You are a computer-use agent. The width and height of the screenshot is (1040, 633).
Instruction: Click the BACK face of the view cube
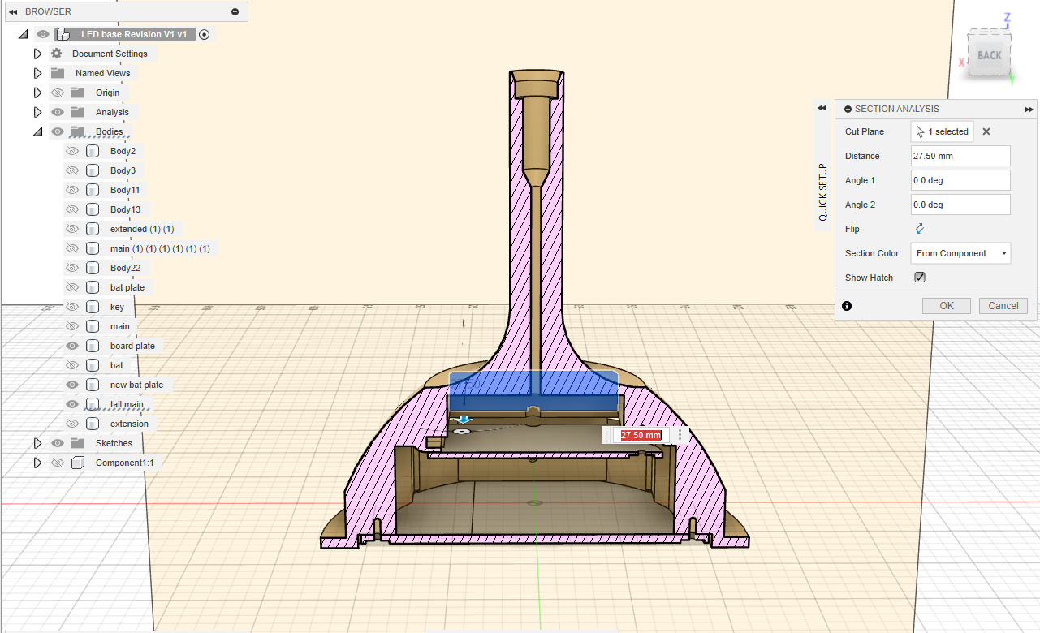point(989,55)
